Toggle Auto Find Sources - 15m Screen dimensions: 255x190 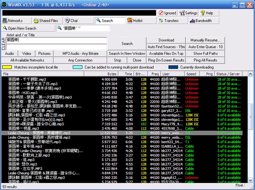click(166, 47)
